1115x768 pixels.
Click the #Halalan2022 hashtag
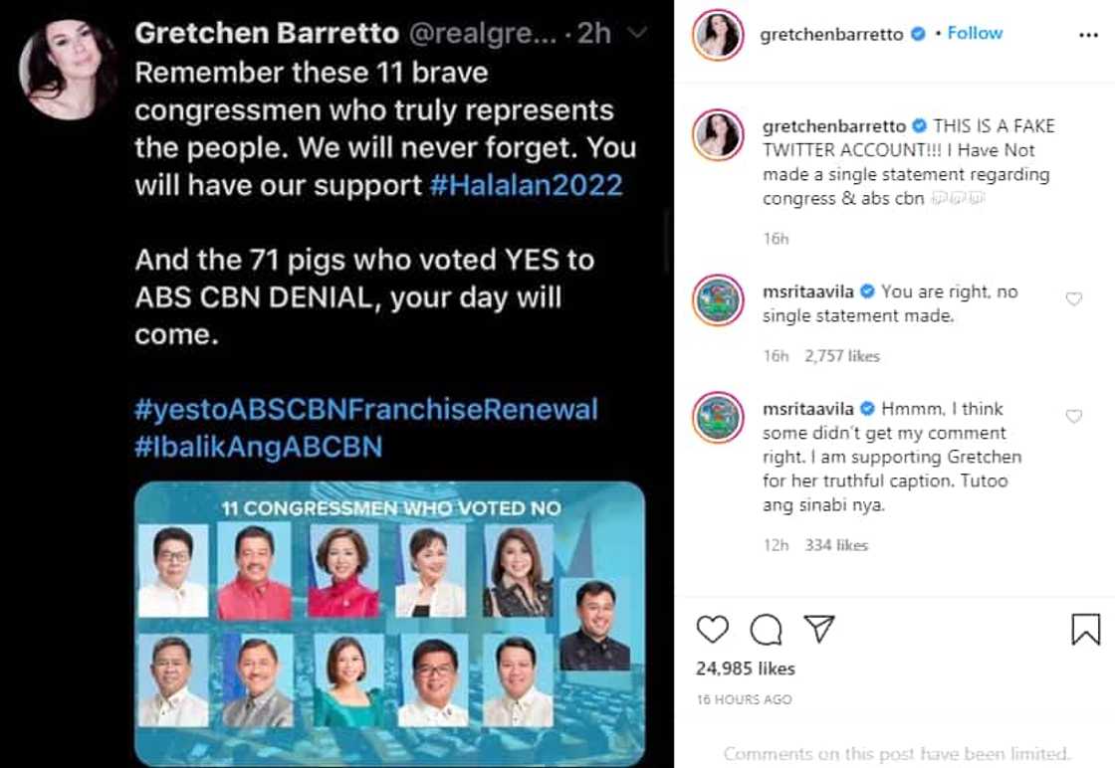526,186
